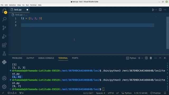Open the Extensions view

pos(4,45)
